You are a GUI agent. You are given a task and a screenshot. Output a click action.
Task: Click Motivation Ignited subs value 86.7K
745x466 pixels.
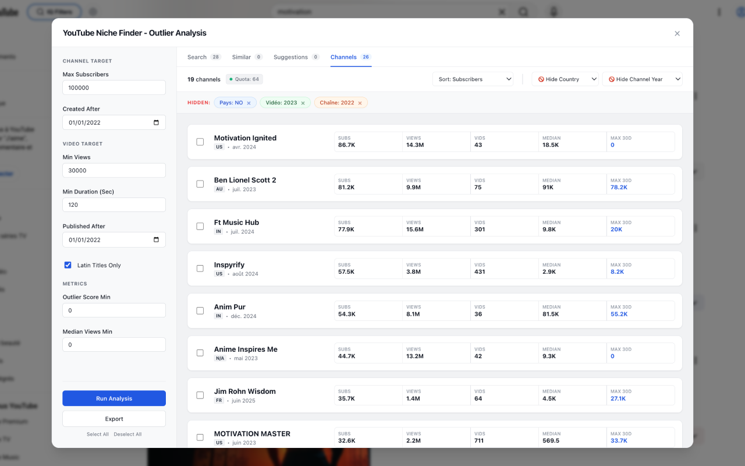(x=346, y=145)
